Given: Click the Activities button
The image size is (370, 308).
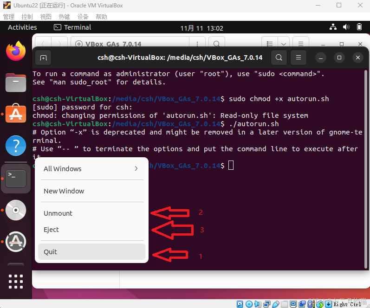Looking at the screenshot, I should pyautogui.click(x=22, y=27).
